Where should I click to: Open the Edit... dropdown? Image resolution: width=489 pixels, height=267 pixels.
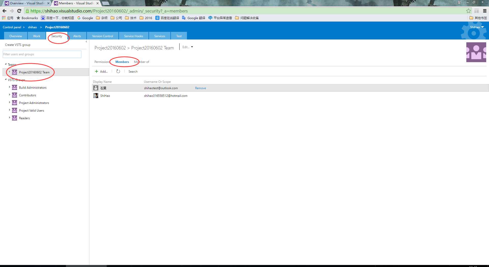pos(188,47)
